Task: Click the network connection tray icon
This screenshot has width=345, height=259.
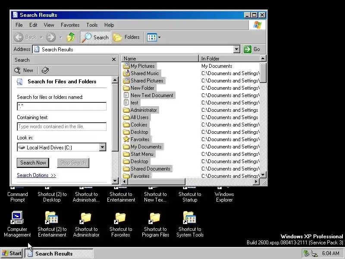Action: click(314, 254)
